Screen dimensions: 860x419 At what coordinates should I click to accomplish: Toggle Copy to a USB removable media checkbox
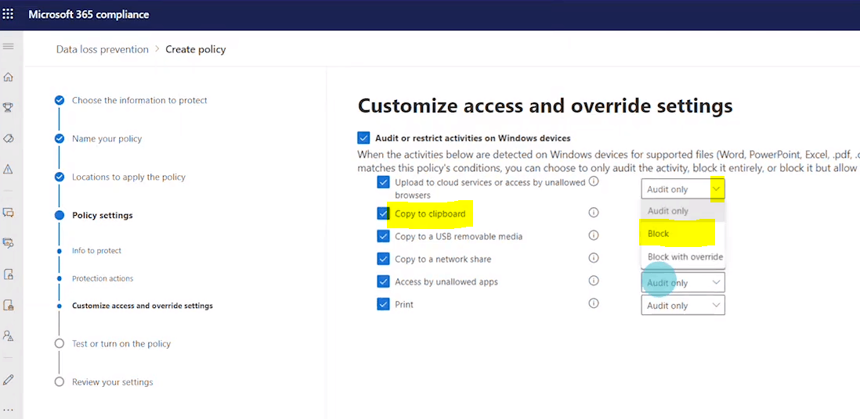tap(383, 236)
